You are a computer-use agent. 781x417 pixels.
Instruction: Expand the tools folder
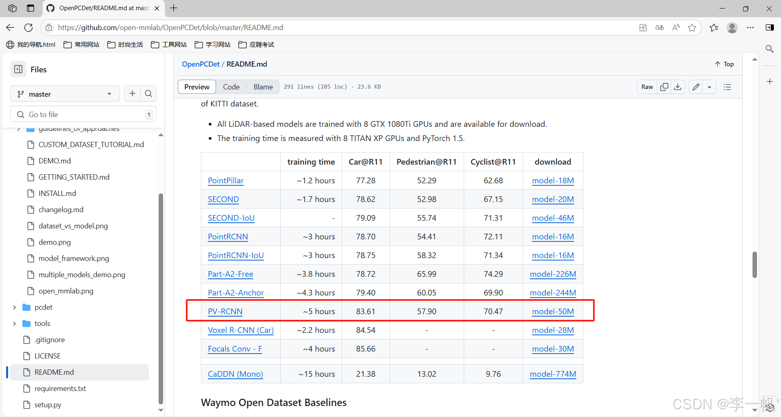[x=15, y=324]
